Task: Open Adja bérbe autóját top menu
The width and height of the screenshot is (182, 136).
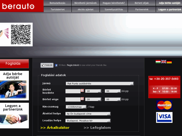Action: click(169, 3)
